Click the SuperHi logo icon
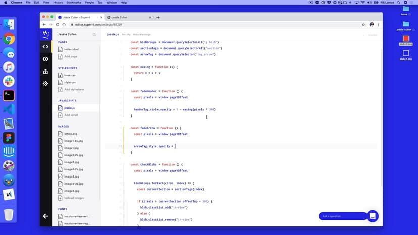 (x=45, y=34)
